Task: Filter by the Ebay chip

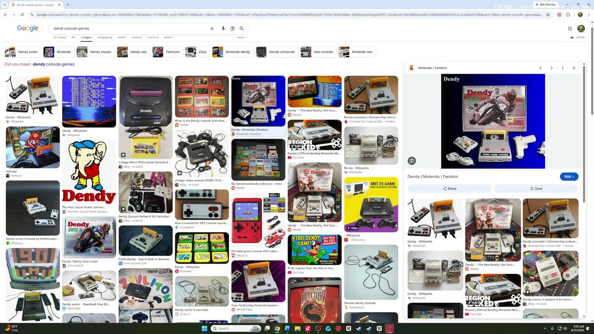Action: click(x=197, y=52)
